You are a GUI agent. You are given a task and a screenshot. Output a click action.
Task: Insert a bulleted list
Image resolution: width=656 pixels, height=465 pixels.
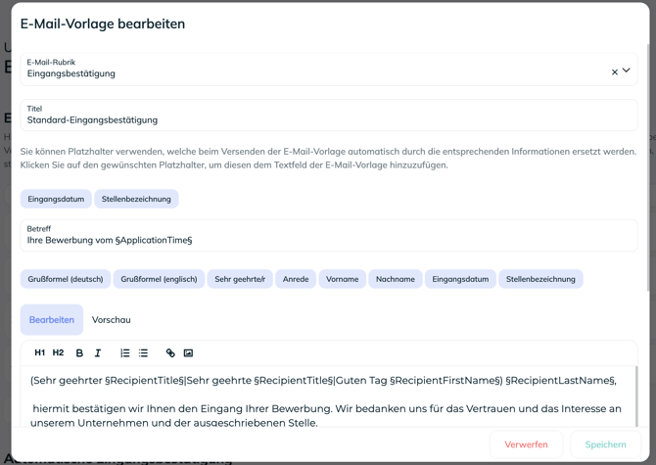point(143,353)
